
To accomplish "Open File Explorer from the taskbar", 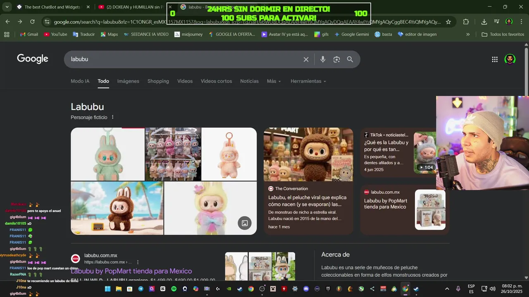I will click(x=119, y=289).
